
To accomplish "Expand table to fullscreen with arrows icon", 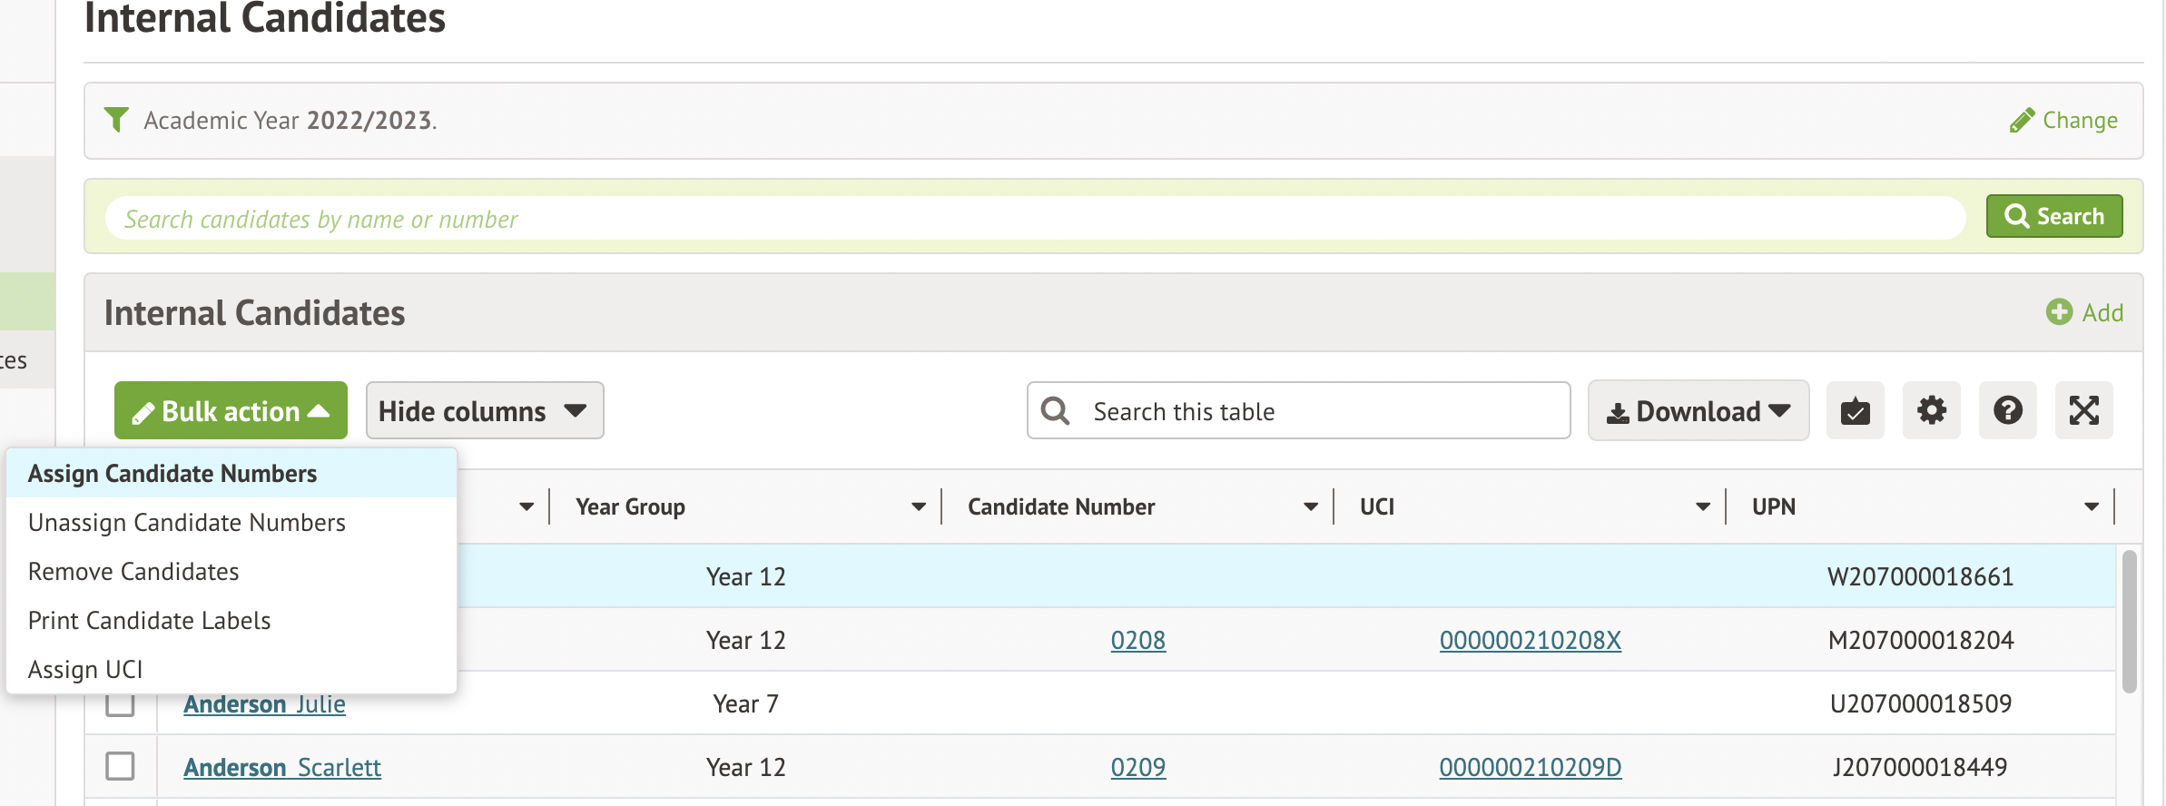I will (2083, 411).
